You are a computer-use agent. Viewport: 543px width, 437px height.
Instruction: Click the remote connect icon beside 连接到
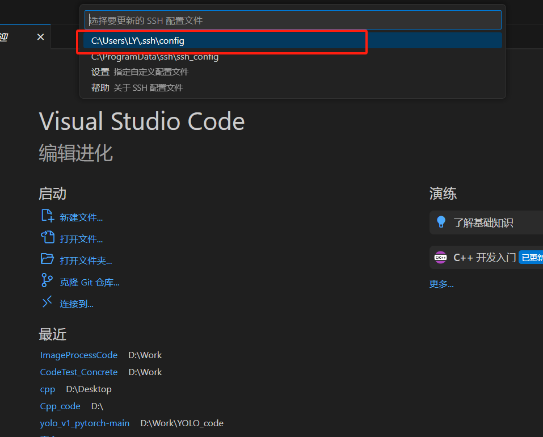[x=47, y=301]
